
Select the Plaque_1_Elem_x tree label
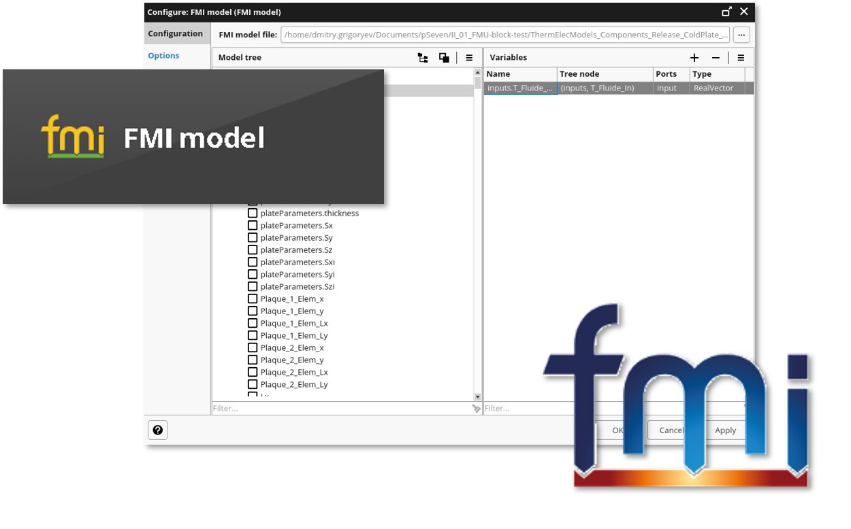(x=292, y=298)
